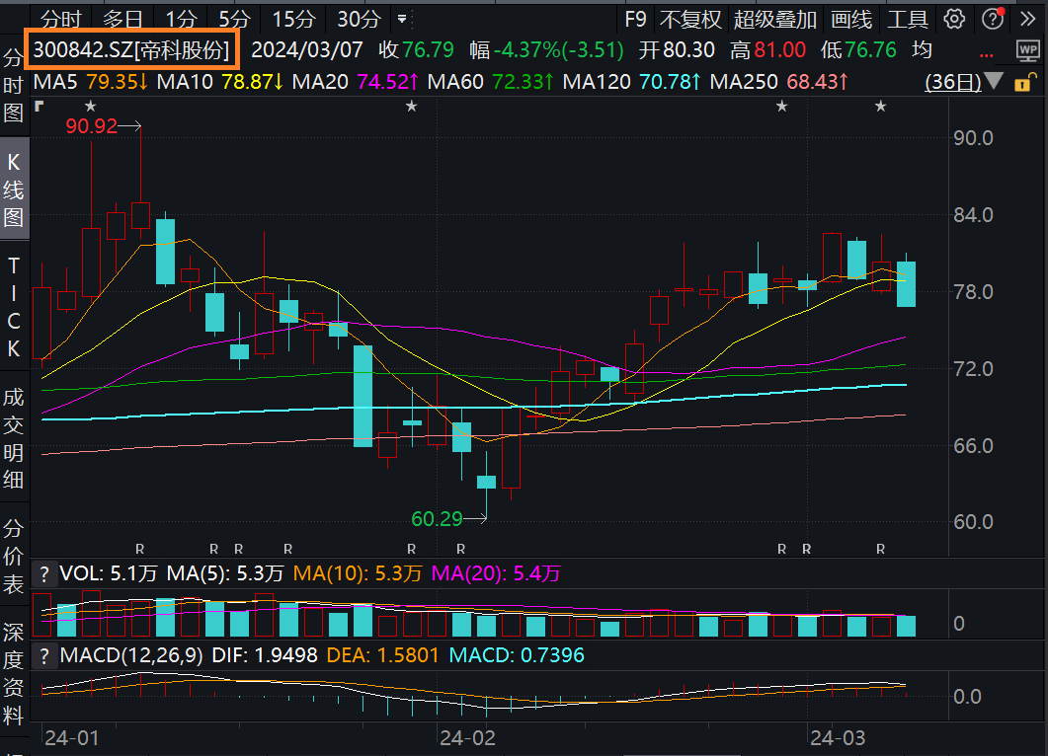Viewport: 1048px width, 756px height.
Task: Switch to 分时 period tab
Action: click(61, 20)
